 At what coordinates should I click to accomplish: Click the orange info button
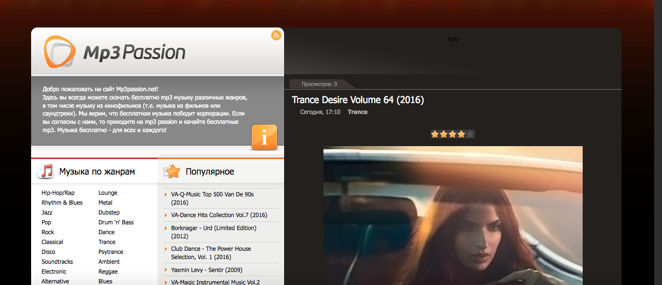tap(264, 138)
